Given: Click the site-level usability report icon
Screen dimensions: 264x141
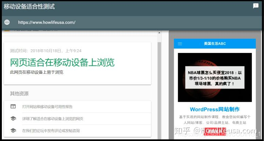Looking at the screenshot, I should [x=13, y=106].
